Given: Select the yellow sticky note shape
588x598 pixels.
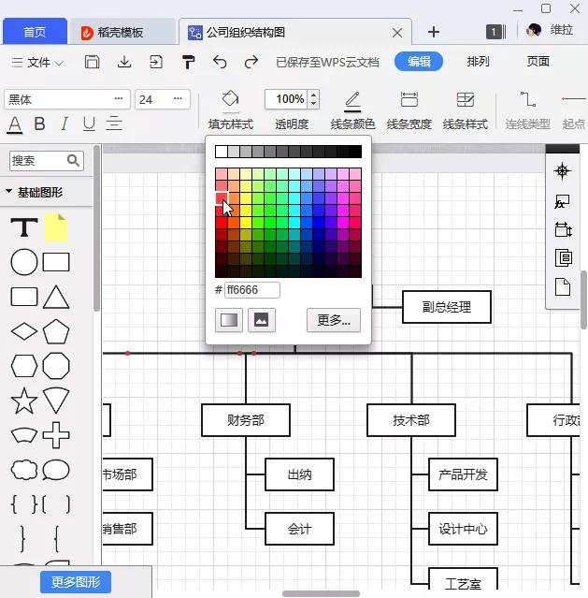Looking at the screenshot, I should (56, 227).
